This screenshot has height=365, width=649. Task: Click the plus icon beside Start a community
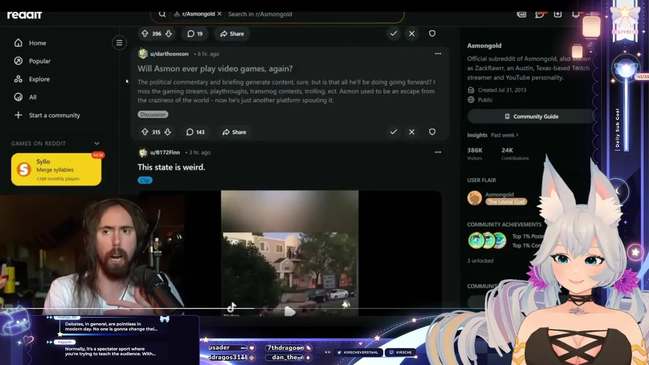coord(18,115)
